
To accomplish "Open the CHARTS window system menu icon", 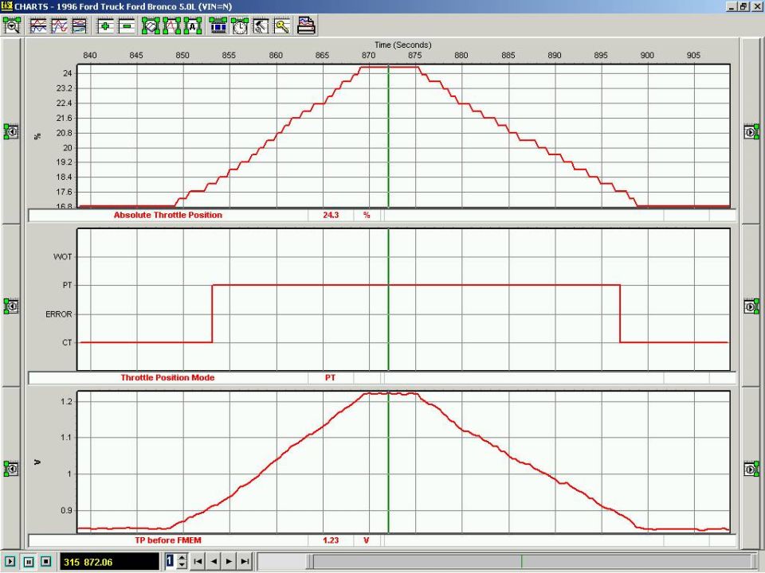I will pos(6,6).
